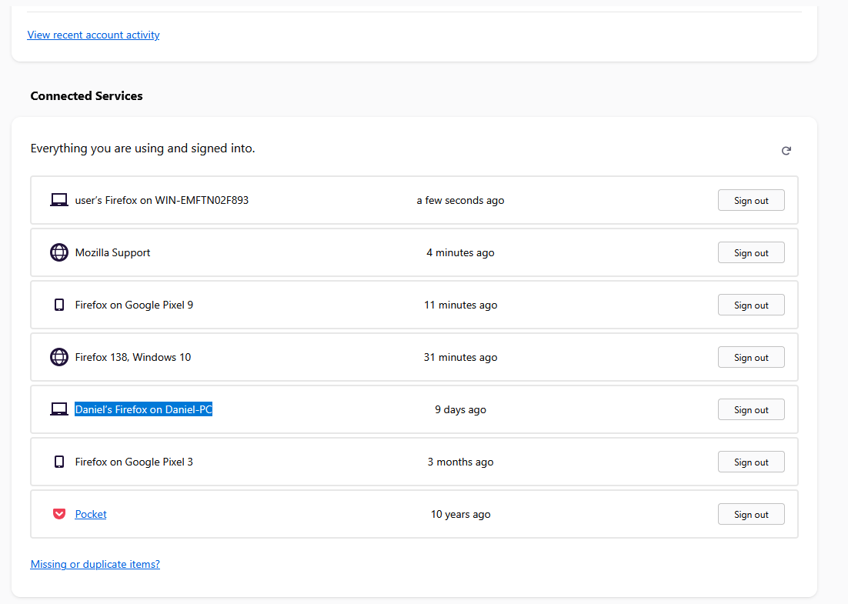Click the '31 minutes ago' timestamp
848x604 pixels.
pos(460,358)
